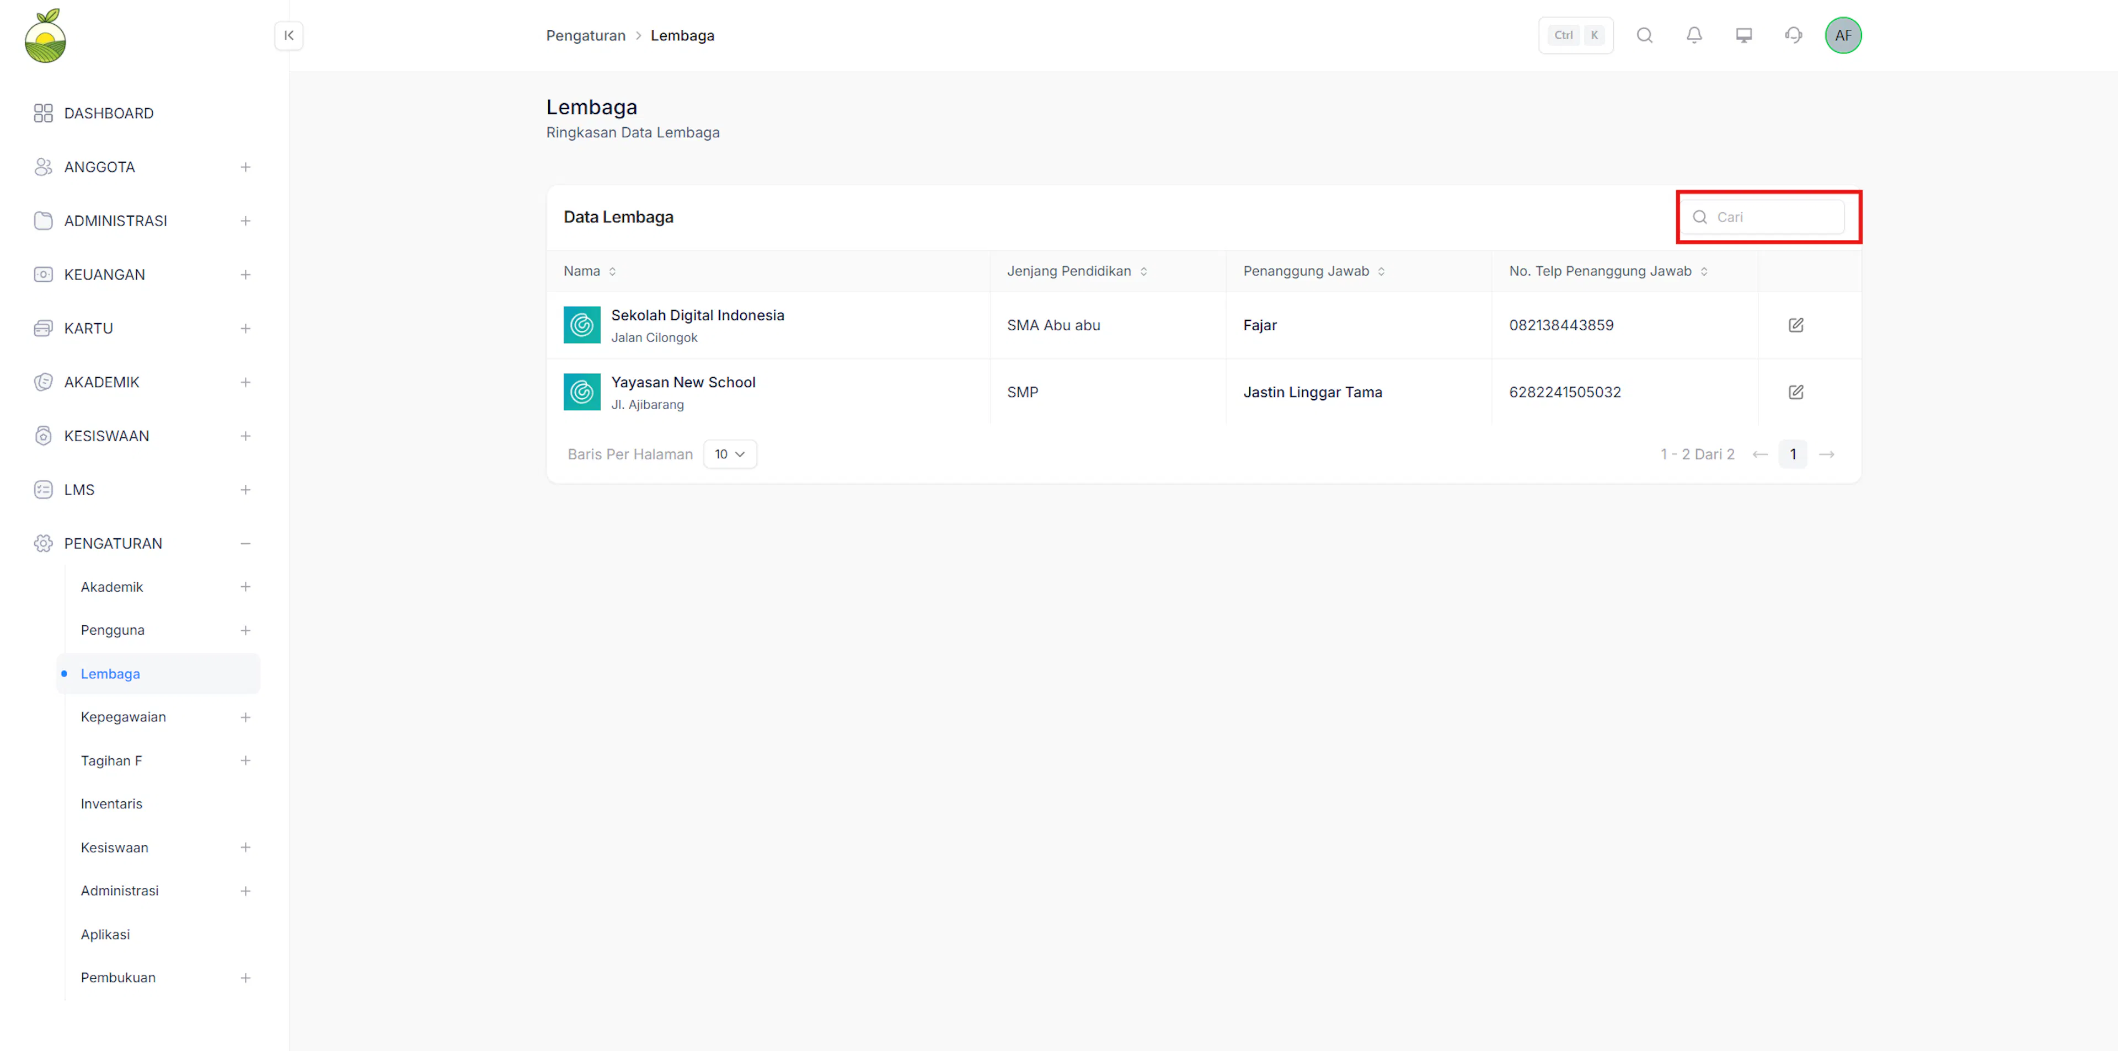Screen dimensions: 2118x1051
Task: Click the Dashboard grid icon
Action: [x=44, y=114]
